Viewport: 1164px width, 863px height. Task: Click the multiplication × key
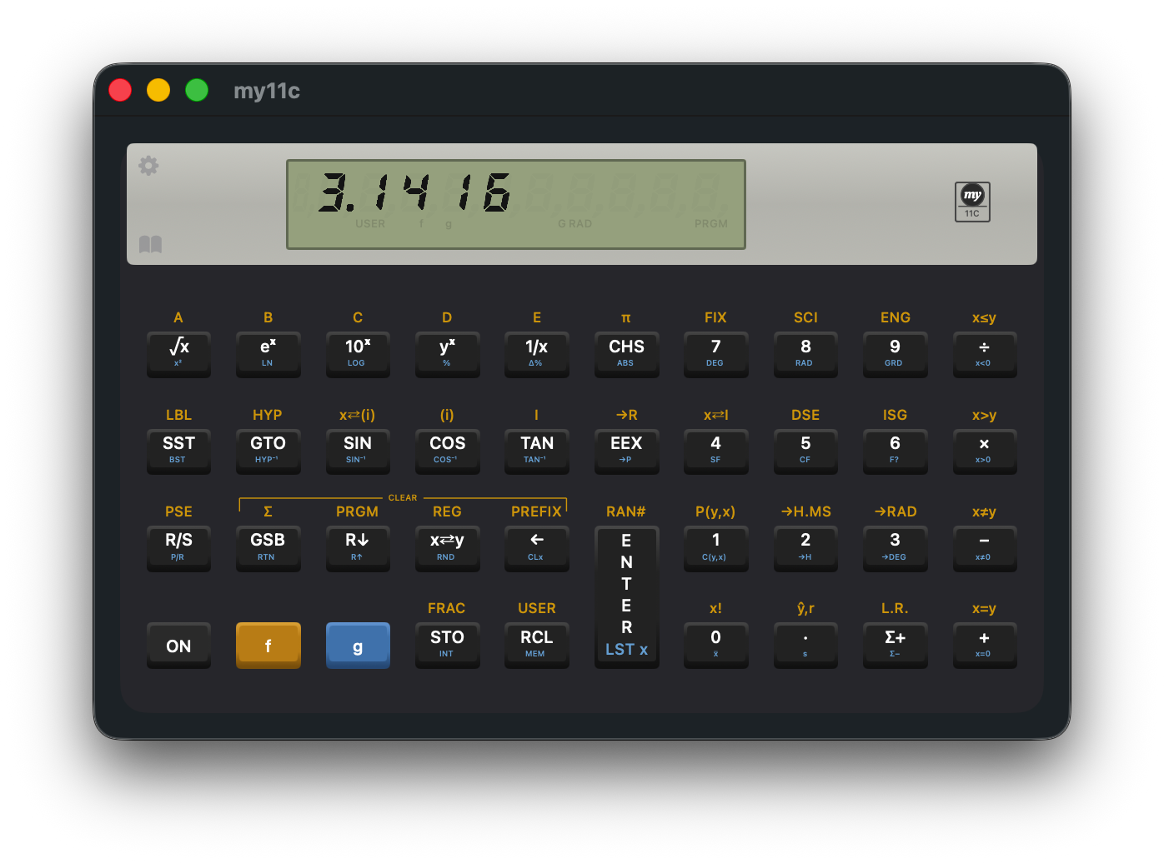985,451
